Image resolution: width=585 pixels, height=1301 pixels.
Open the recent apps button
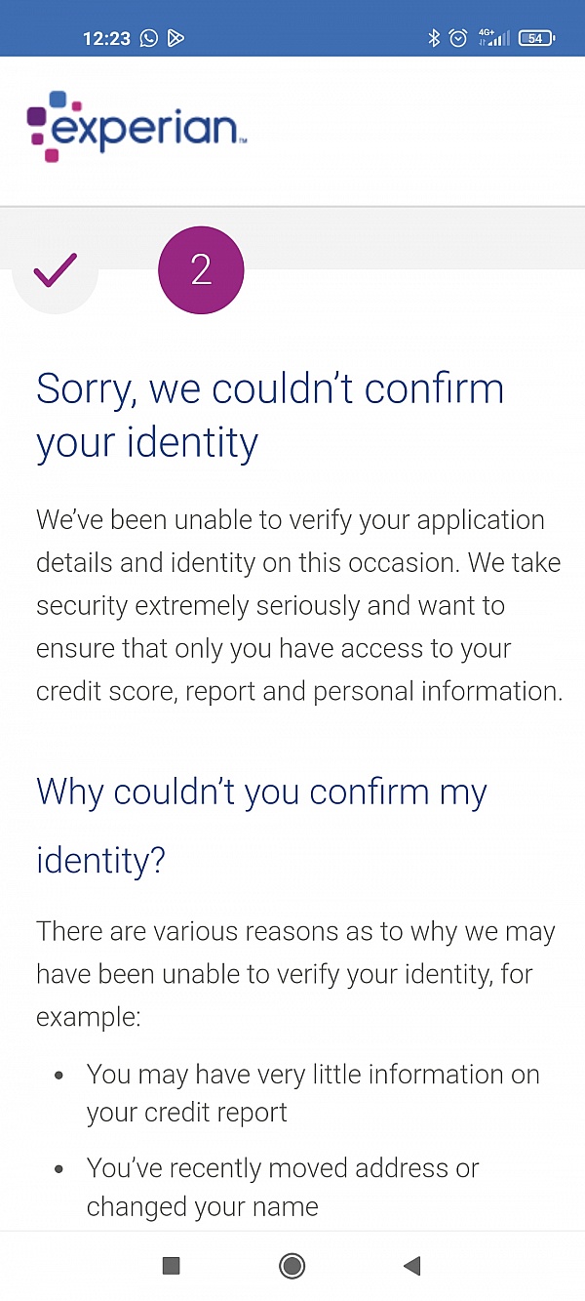click(170, 1265)
